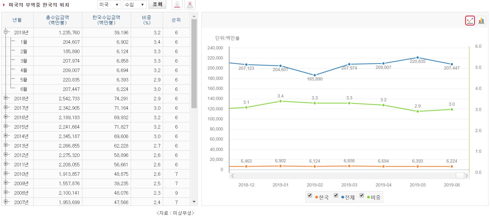Screen dimensions: 490x216
Task: Click the download icon beside 조회
Action: click(177, 5)
